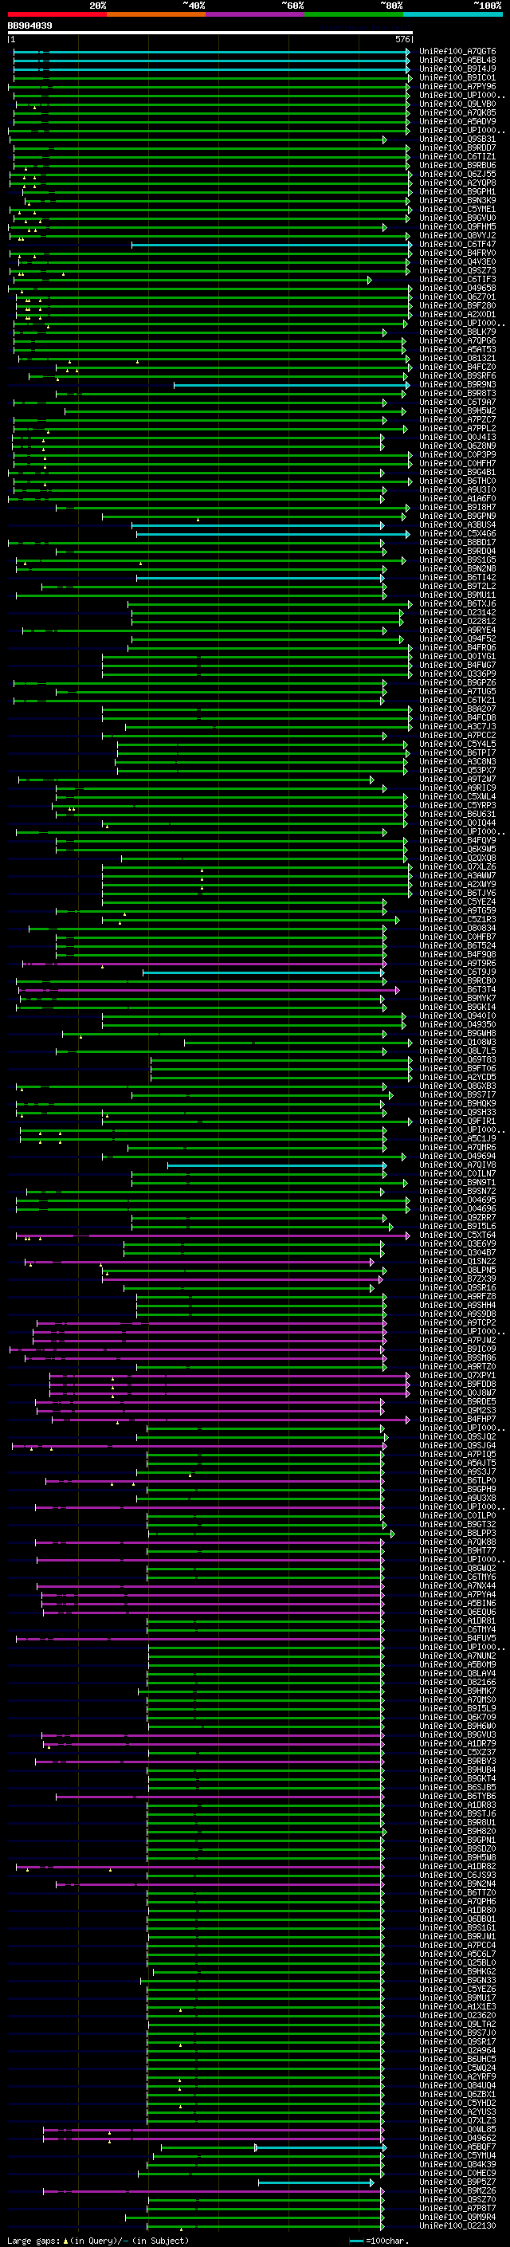
Task: Click the purple alignment bar of UniRef100_C5XT64
Action: (213, 1236)
